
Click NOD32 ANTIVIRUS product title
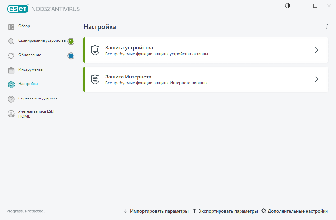[55, 9]
